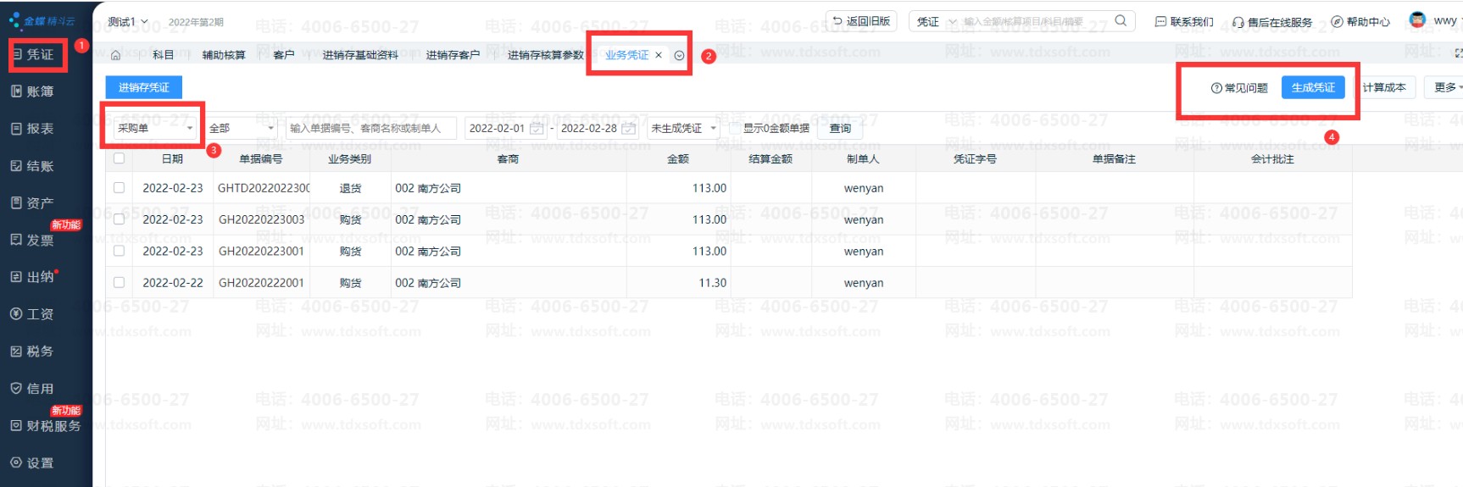Check the select-all header checkbox

coord(119,158)
